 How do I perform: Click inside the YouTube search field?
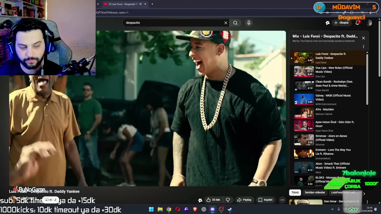[174, 23]
